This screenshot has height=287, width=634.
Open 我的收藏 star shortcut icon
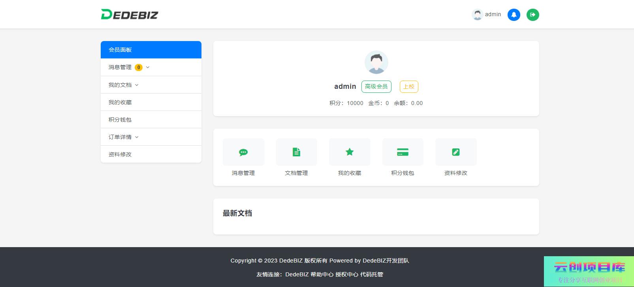click(350, 152)
